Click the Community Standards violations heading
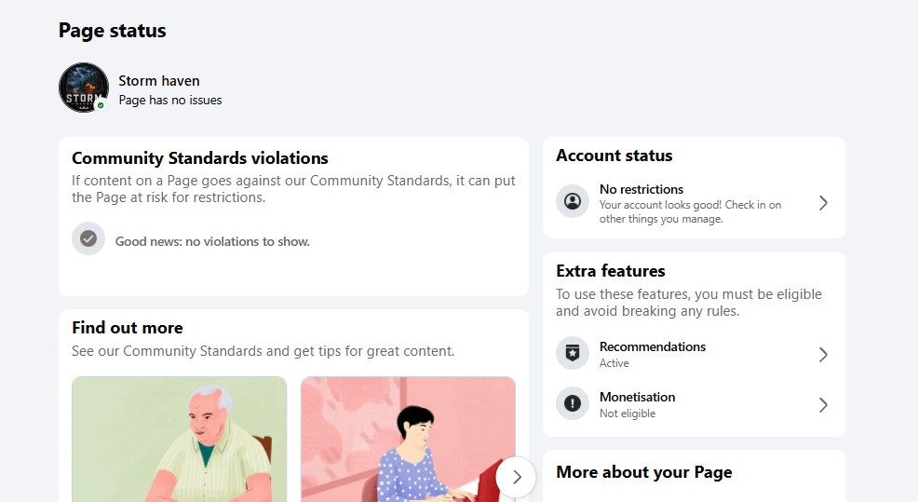Screen dimensions: 918x502 tap(199, 158)
